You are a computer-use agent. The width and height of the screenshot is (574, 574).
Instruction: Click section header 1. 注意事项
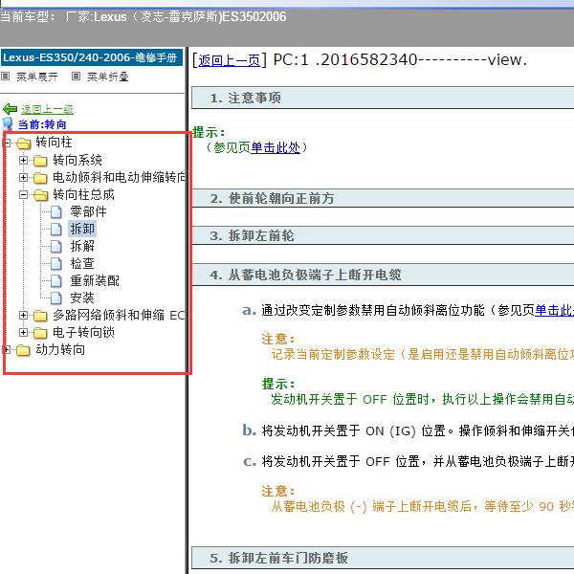point(383,98)
